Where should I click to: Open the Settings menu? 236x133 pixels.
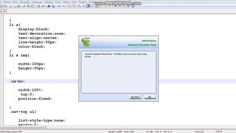point(48,2)
